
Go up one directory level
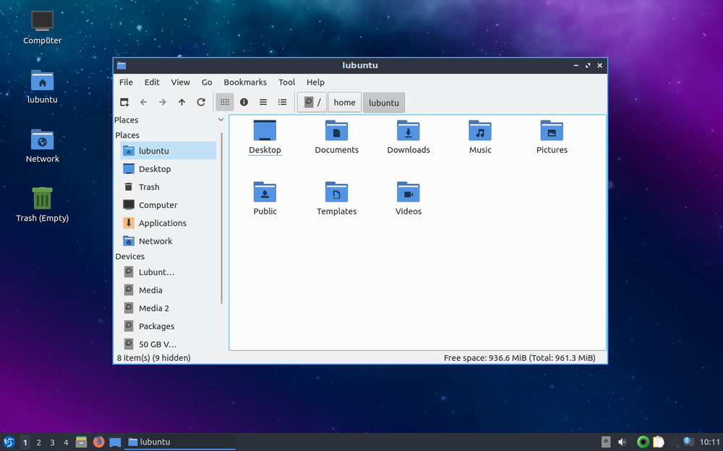181,102
